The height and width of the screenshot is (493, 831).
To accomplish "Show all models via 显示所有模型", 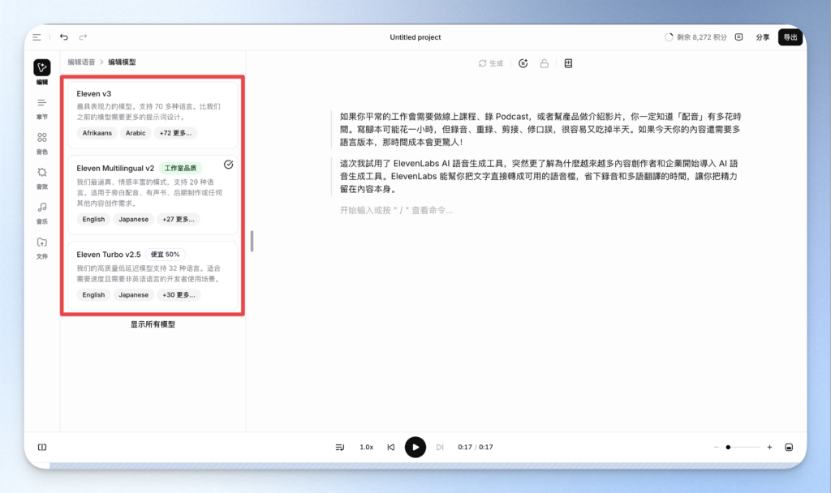I will (x=153, y=324).
